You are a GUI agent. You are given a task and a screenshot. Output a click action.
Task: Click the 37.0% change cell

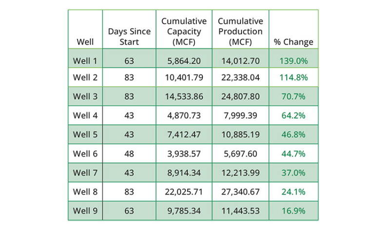(293, 173)
